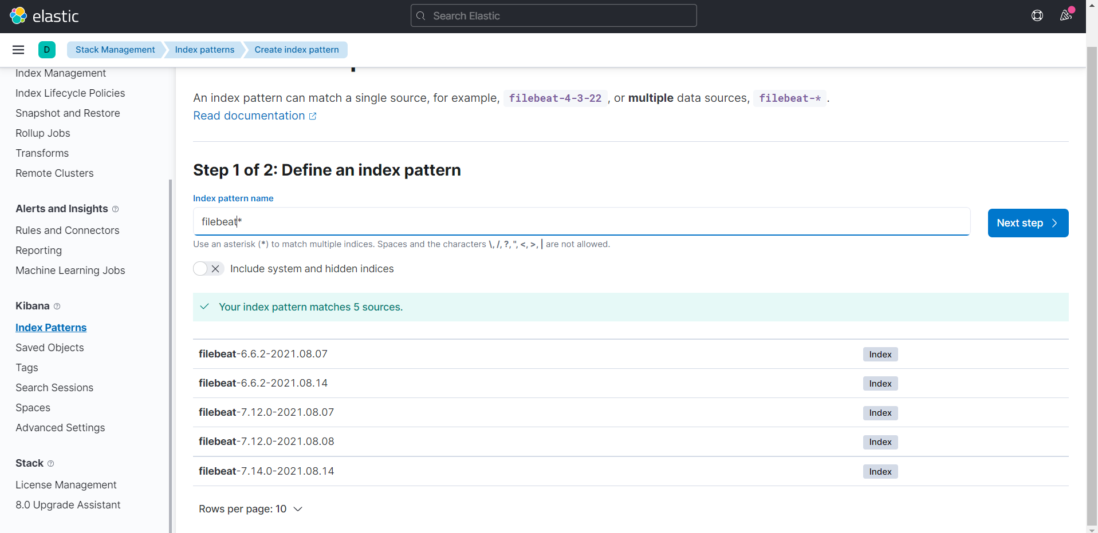Select filebeat-7.12.0-2021.08.08 row

[631, 441]
